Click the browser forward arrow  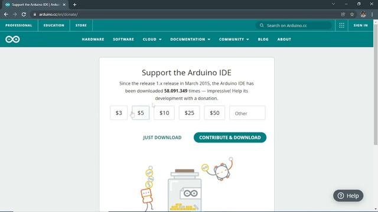coord(15,14)
